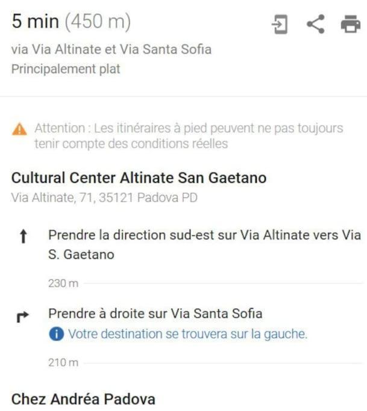367x411 pixels.
Task: Open the share directions icon
Action: tap(316, 24)
